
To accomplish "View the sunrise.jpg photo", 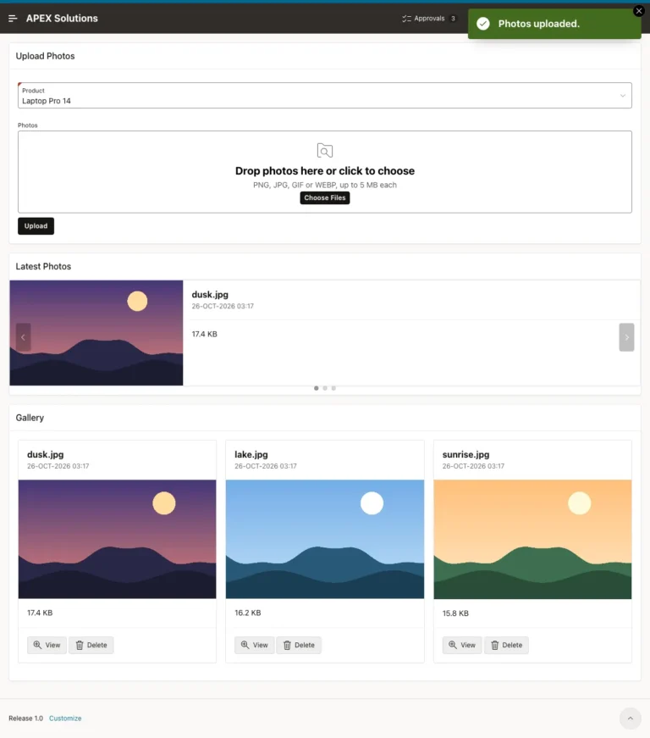I will (462, 645).
